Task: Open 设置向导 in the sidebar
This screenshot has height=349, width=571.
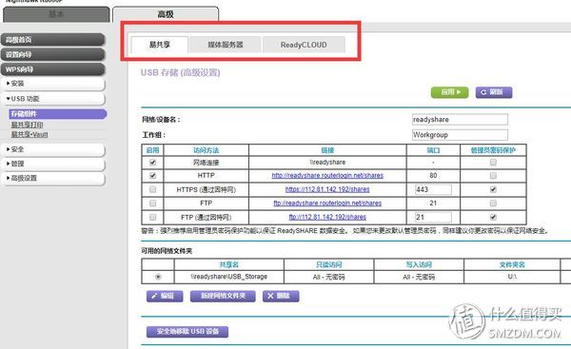Action: (53, 54)
